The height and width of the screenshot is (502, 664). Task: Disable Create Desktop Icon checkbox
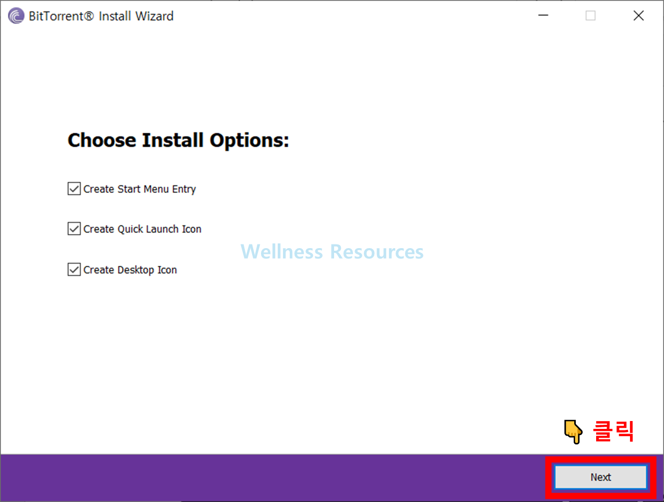point(74,270)
